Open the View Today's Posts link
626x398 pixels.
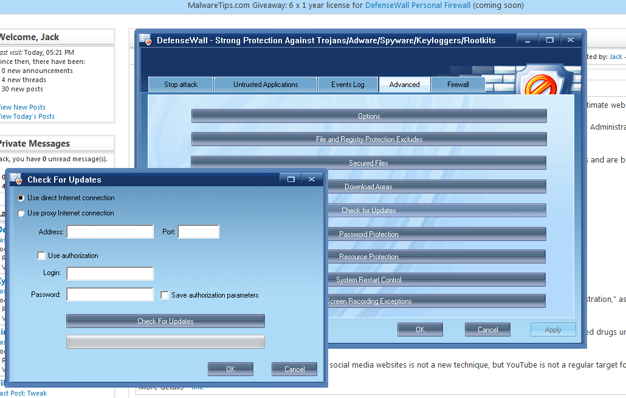(27, 116)
